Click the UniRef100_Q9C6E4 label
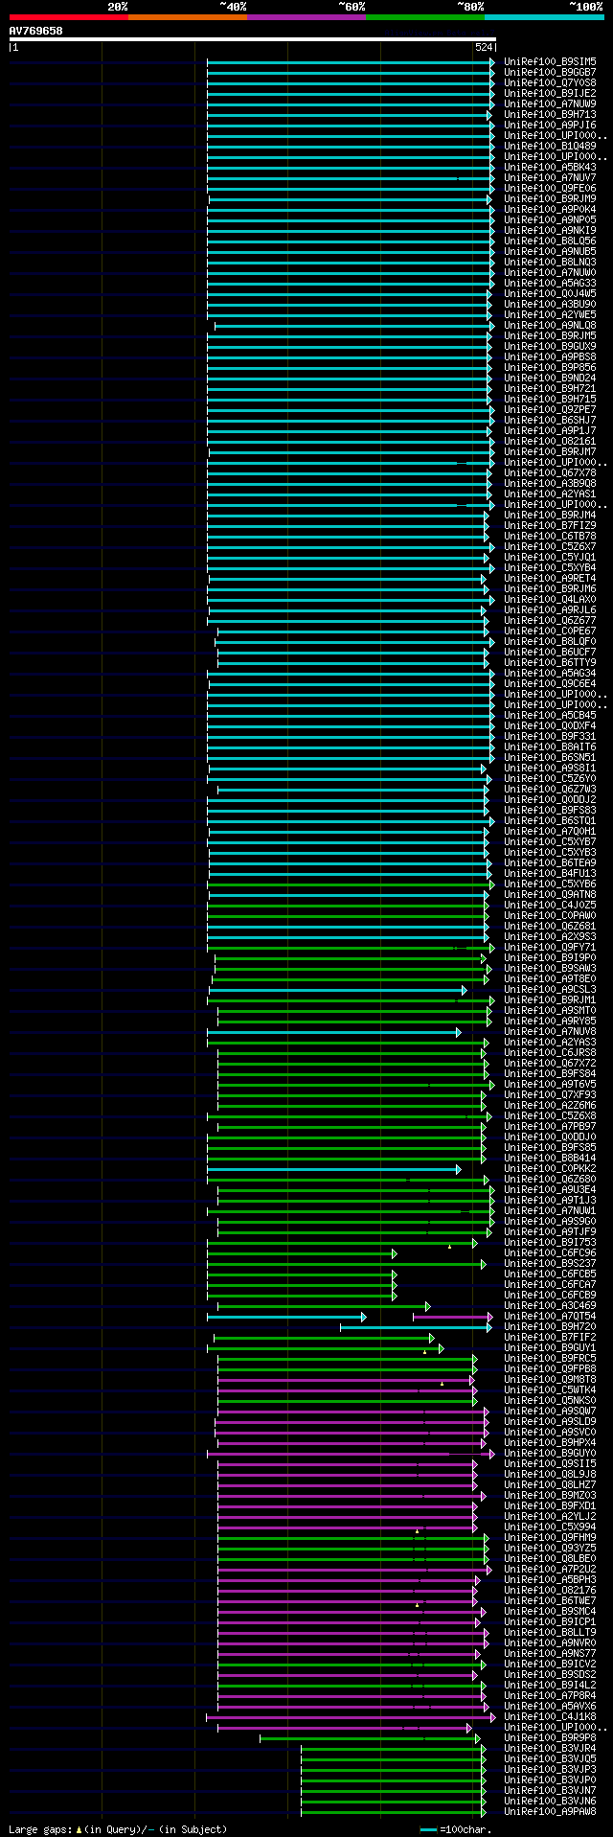Image resolution: width=613 pixels, height=1837 pixels. pyautogui.click(x=550, y=683)
